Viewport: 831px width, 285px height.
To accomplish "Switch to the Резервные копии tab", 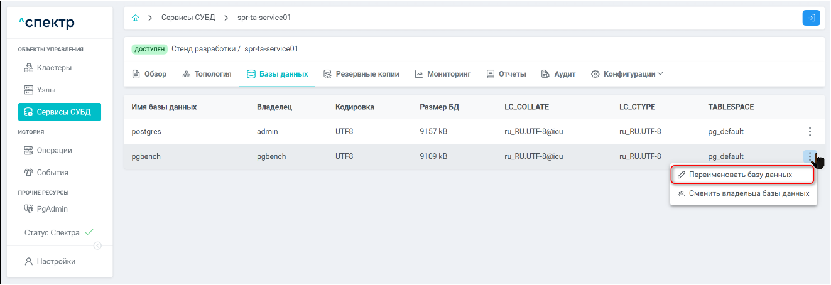I will pyautogui.click(x=361, y=74).
